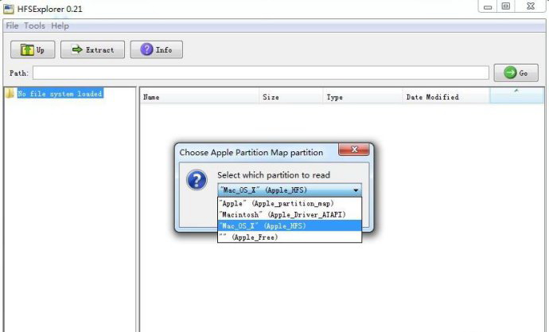Close the Choose Apple Partition Map dialog

coord(353,150)
